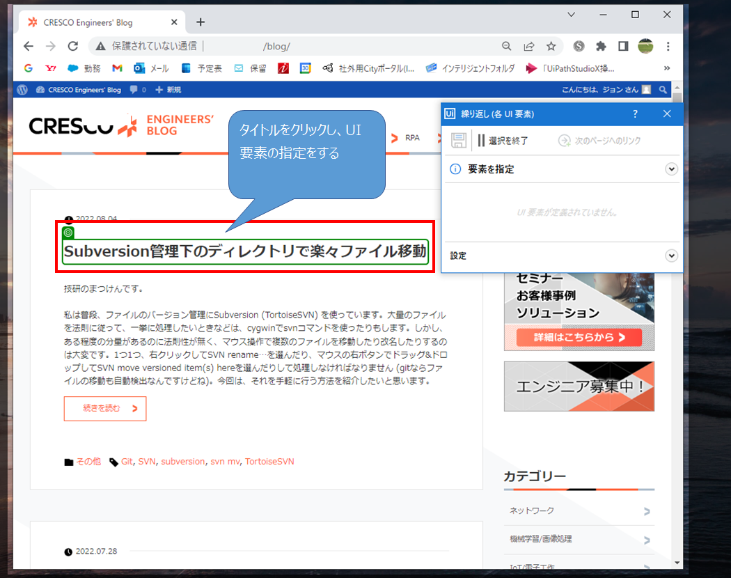Expand the 機械学習/画像処理 category arrow
This screenshot has height=578, width=731.
(x=647, y=540)
